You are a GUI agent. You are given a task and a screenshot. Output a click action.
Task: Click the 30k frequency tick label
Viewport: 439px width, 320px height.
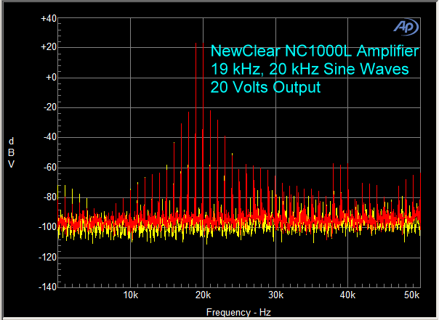(x=275, y=296)
